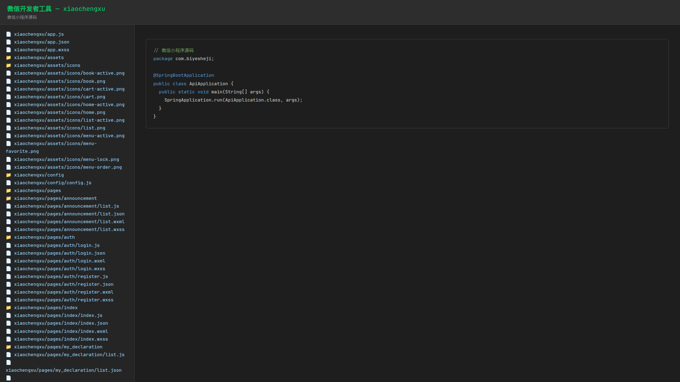Click the file icon beside xiaochengxu/app.json
The height and width of the screenshot is (382, 680).
pos(8,42)
